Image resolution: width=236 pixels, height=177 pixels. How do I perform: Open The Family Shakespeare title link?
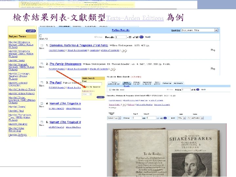[65, 64]
